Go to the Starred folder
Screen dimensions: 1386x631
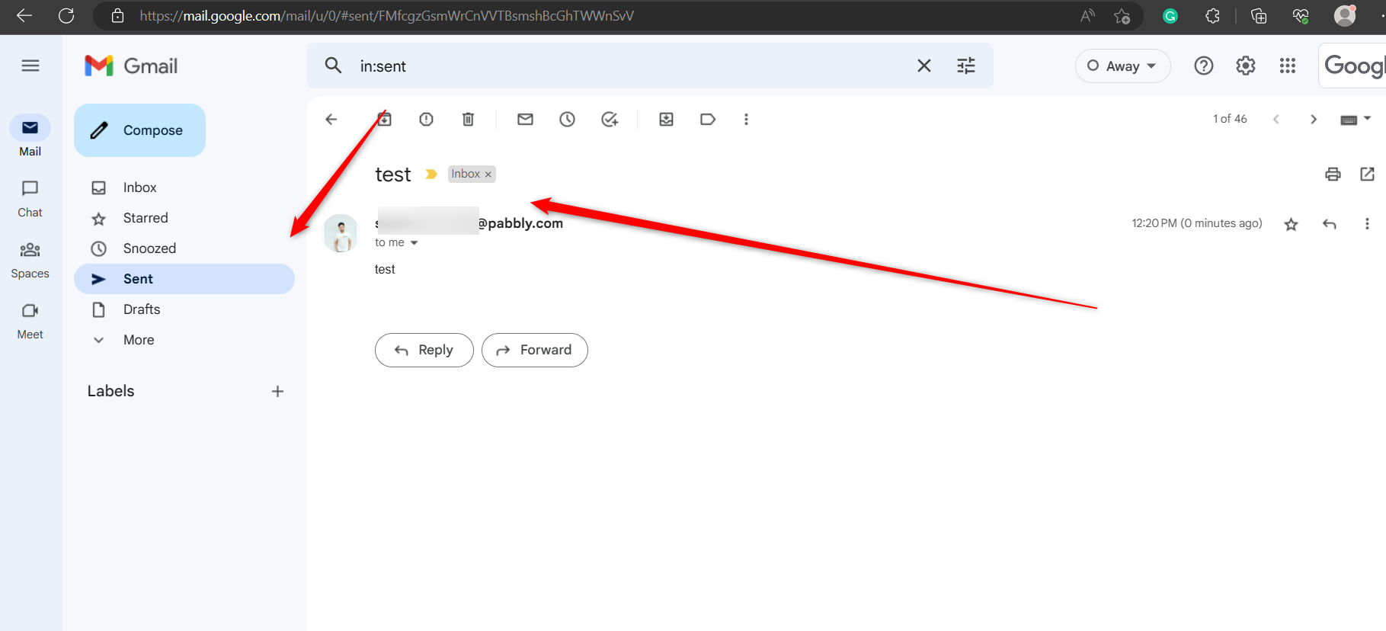[x=146, y=218]
